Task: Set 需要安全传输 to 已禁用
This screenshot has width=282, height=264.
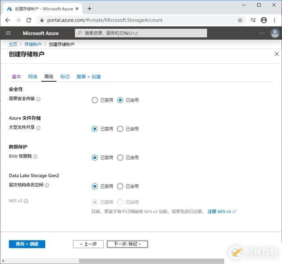Action: pyautogui.click(x=95, y=100)
